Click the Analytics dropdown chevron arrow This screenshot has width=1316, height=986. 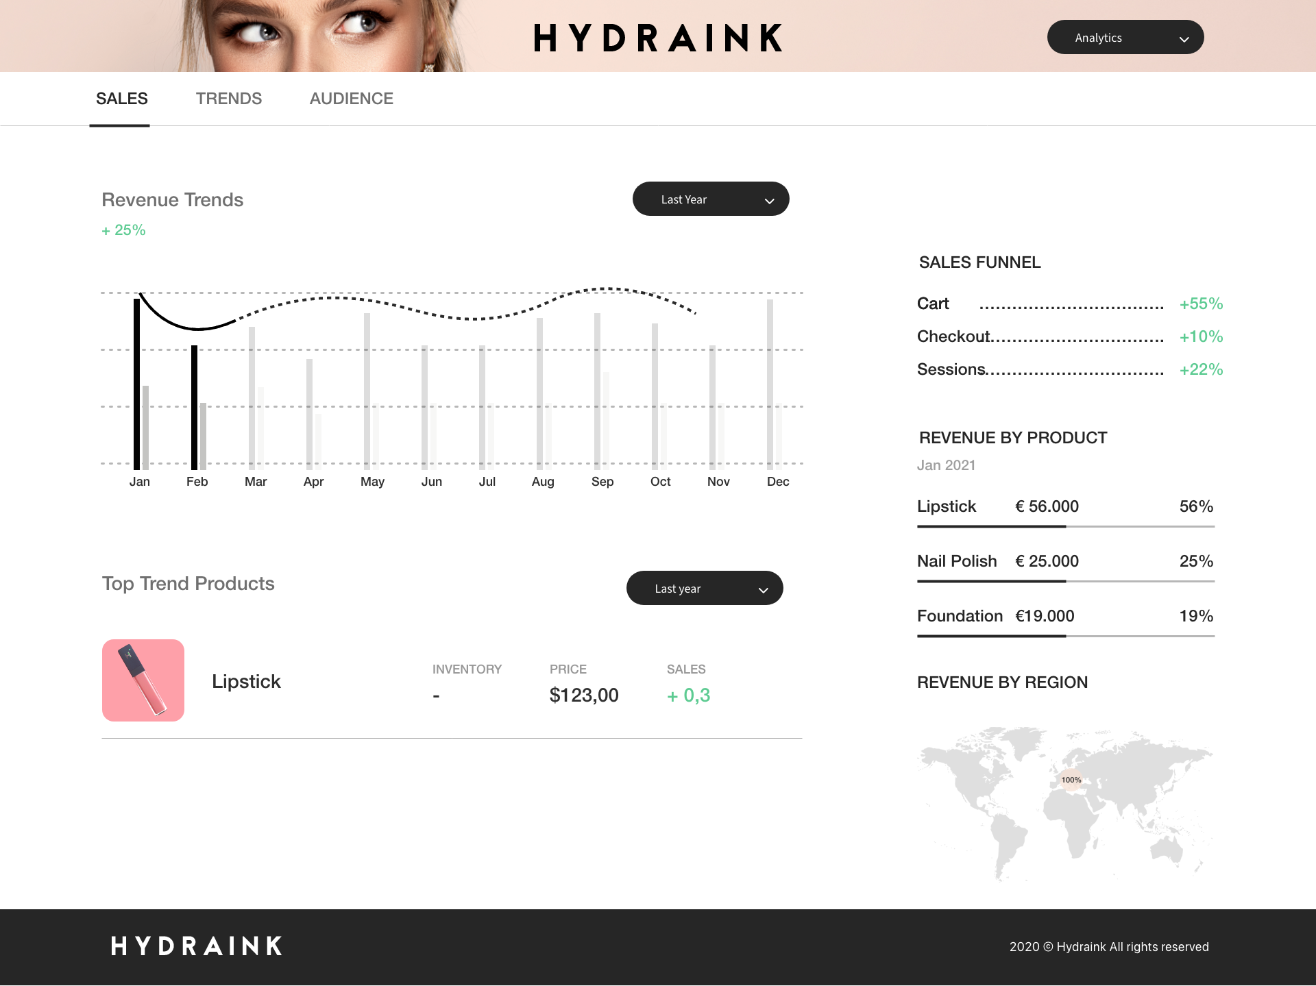pyautogui.click(x=1184, y=39)
